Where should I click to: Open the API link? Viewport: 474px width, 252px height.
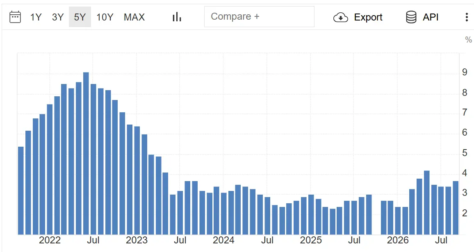(431, 17)
